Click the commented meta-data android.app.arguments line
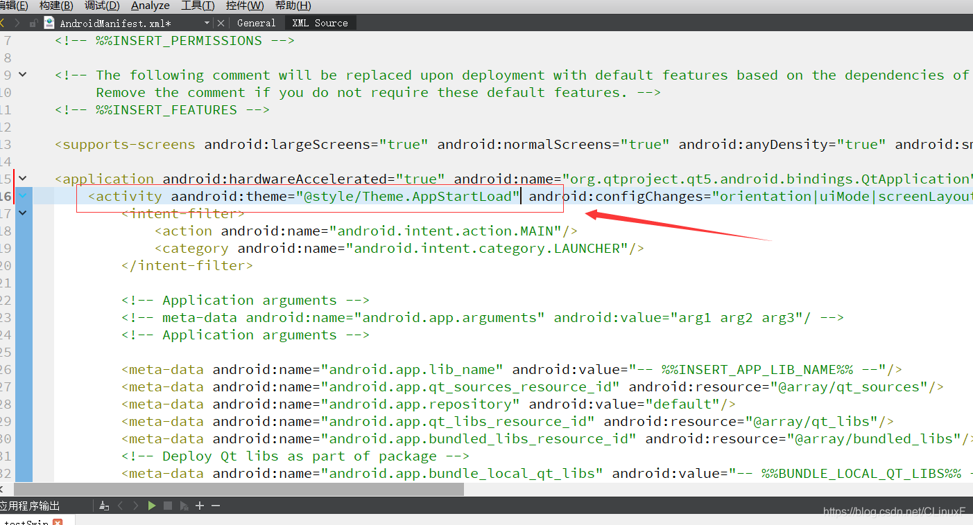This screenshot has width=973, height=525. (483, 317)
